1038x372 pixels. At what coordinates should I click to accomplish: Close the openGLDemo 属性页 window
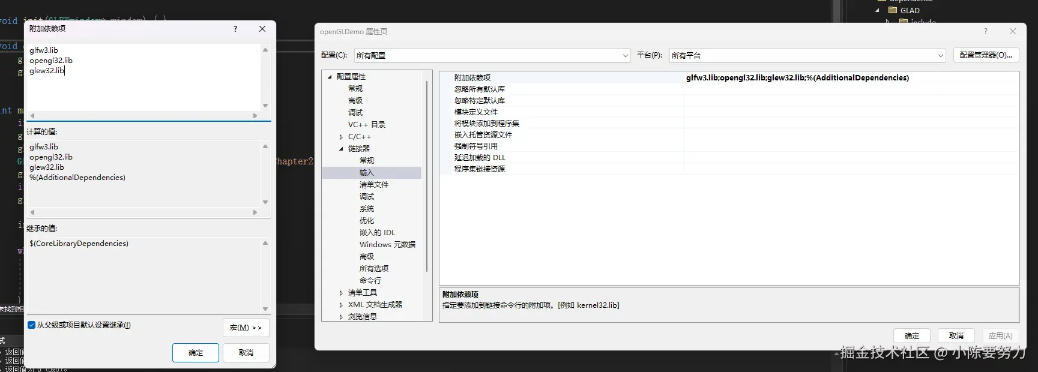point(1013,31)
